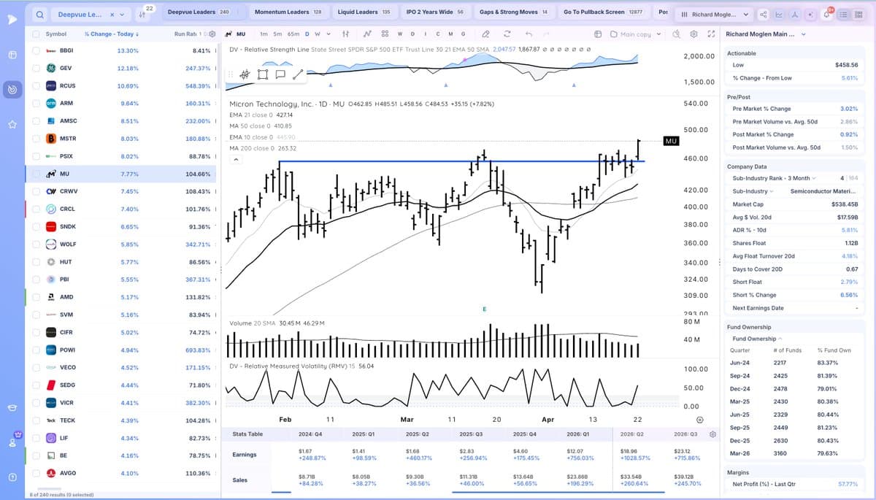The height and width of the screenshot is (500, 876).
Task: Open favorites star icon in left sidebar
Action: click(x=12, y=125)
